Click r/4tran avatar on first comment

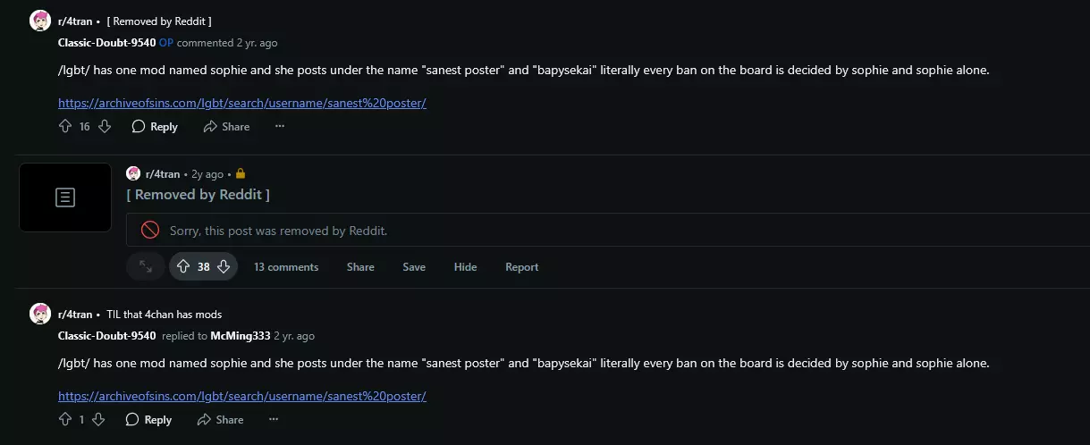tap(40, 21)
